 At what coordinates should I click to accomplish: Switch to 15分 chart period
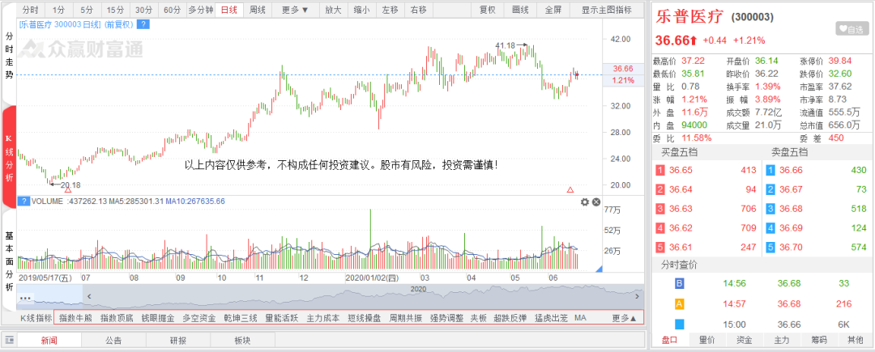115,10
